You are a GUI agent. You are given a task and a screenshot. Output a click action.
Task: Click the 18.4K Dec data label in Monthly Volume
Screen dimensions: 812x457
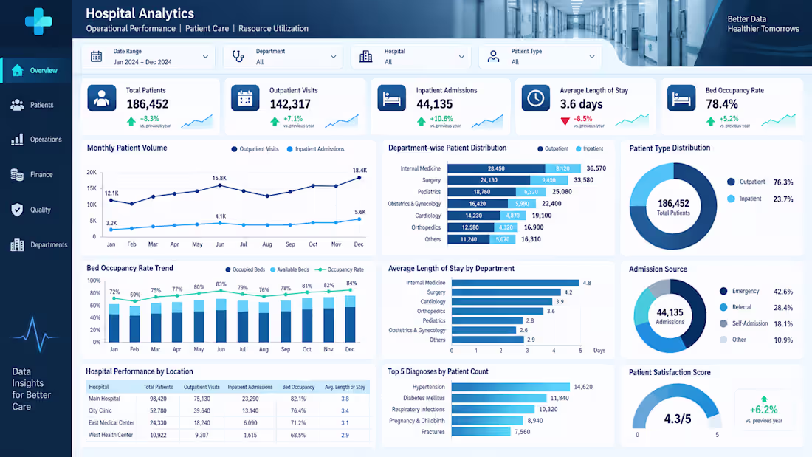(x=359, y=170)
